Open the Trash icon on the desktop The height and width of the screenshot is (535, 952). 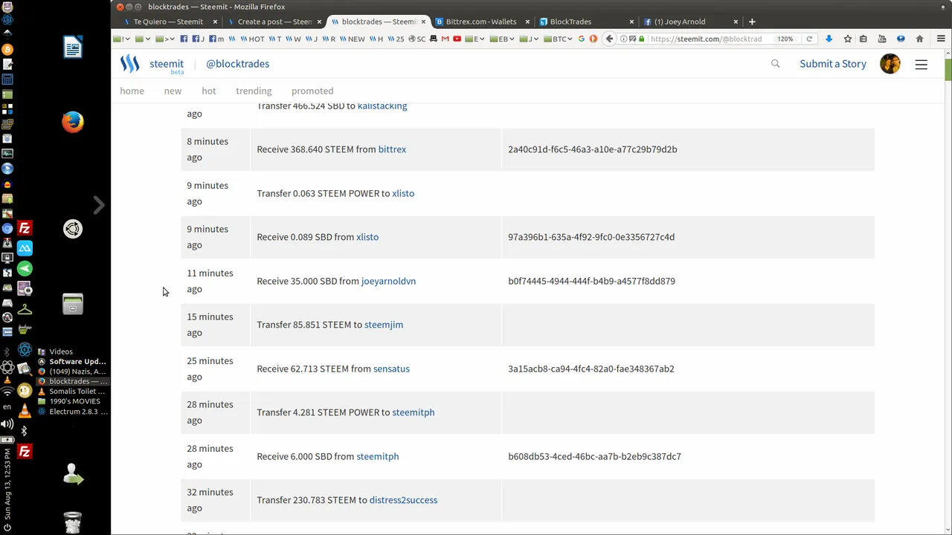pos(73,522)
